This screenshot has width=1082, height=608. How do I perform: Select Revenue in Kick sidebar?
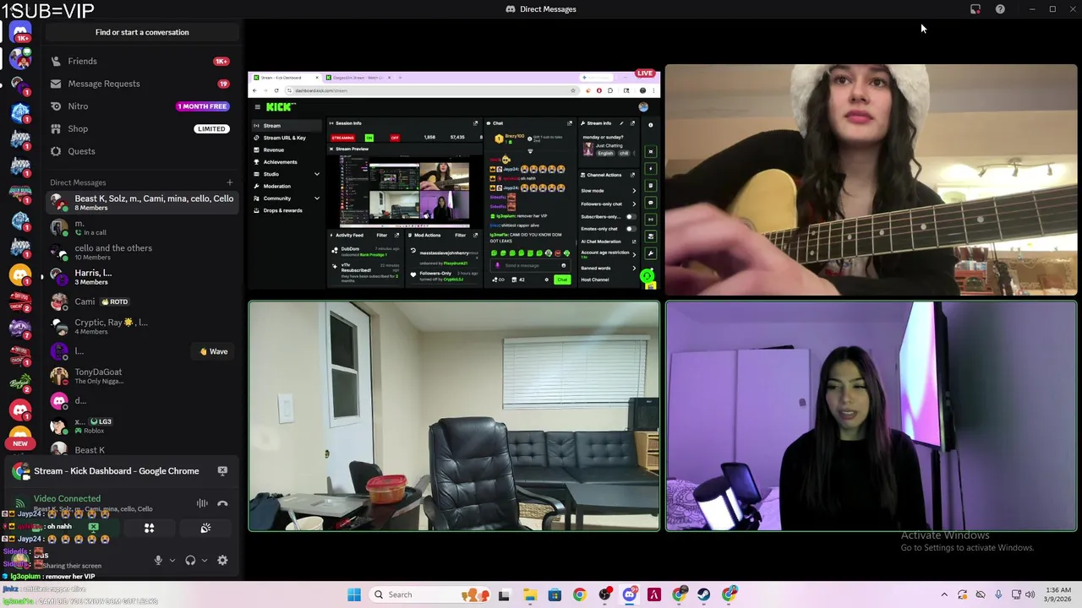pyautogui.click(x=273, y=149)
